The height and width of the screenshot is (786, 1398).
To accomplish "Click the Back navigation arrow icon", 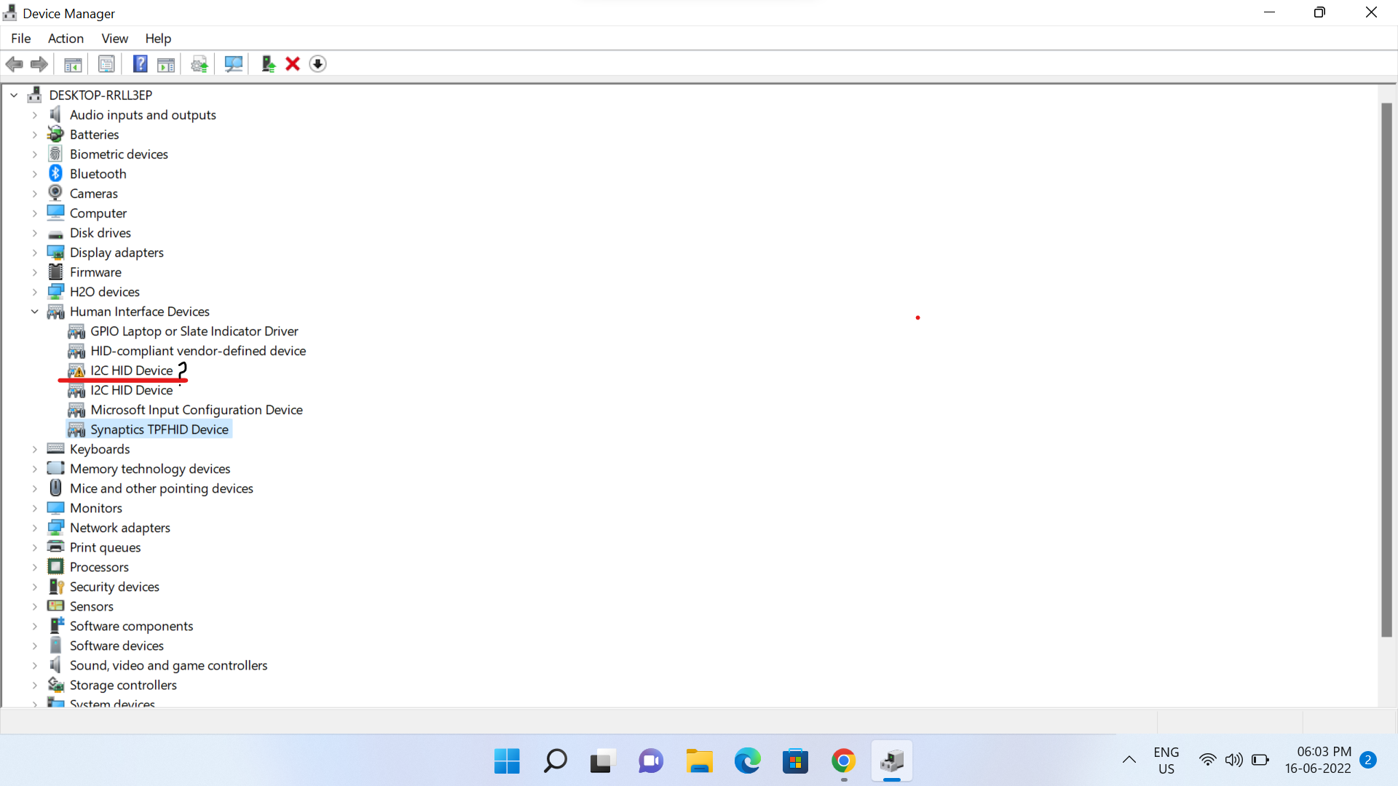I will tap(14, 64).
